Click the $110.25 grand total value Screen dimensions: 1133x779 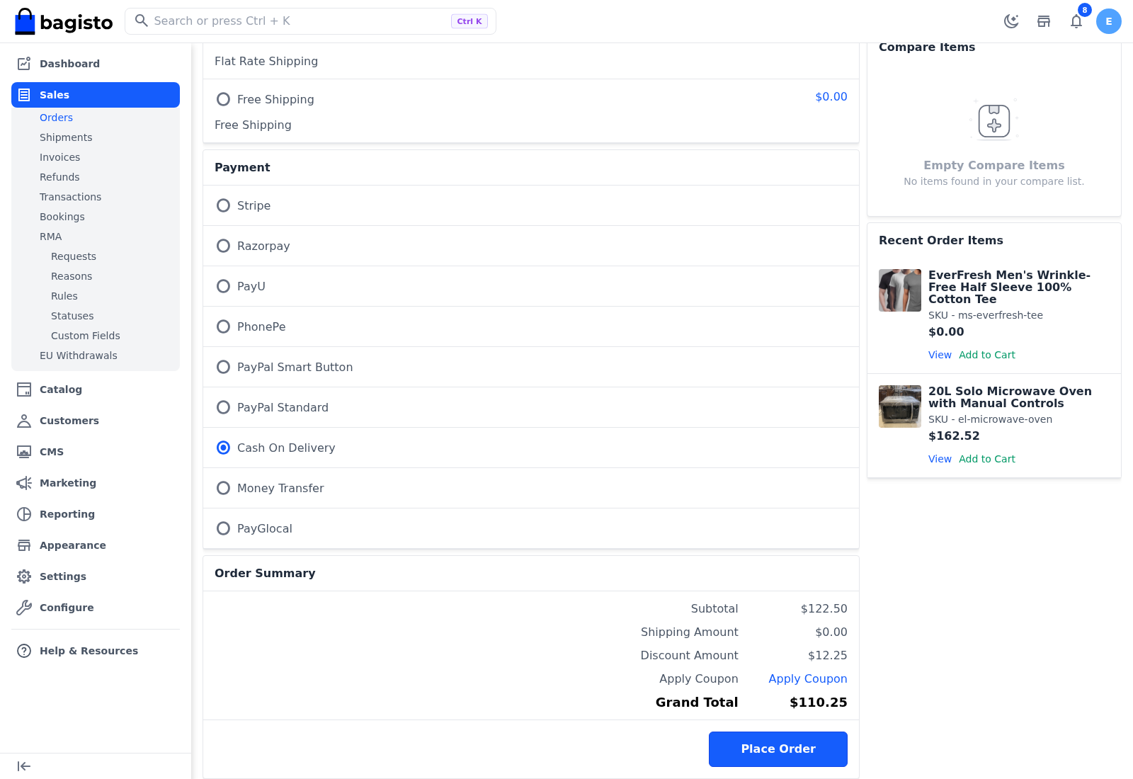pyautogui.click(x=819, y=703)
